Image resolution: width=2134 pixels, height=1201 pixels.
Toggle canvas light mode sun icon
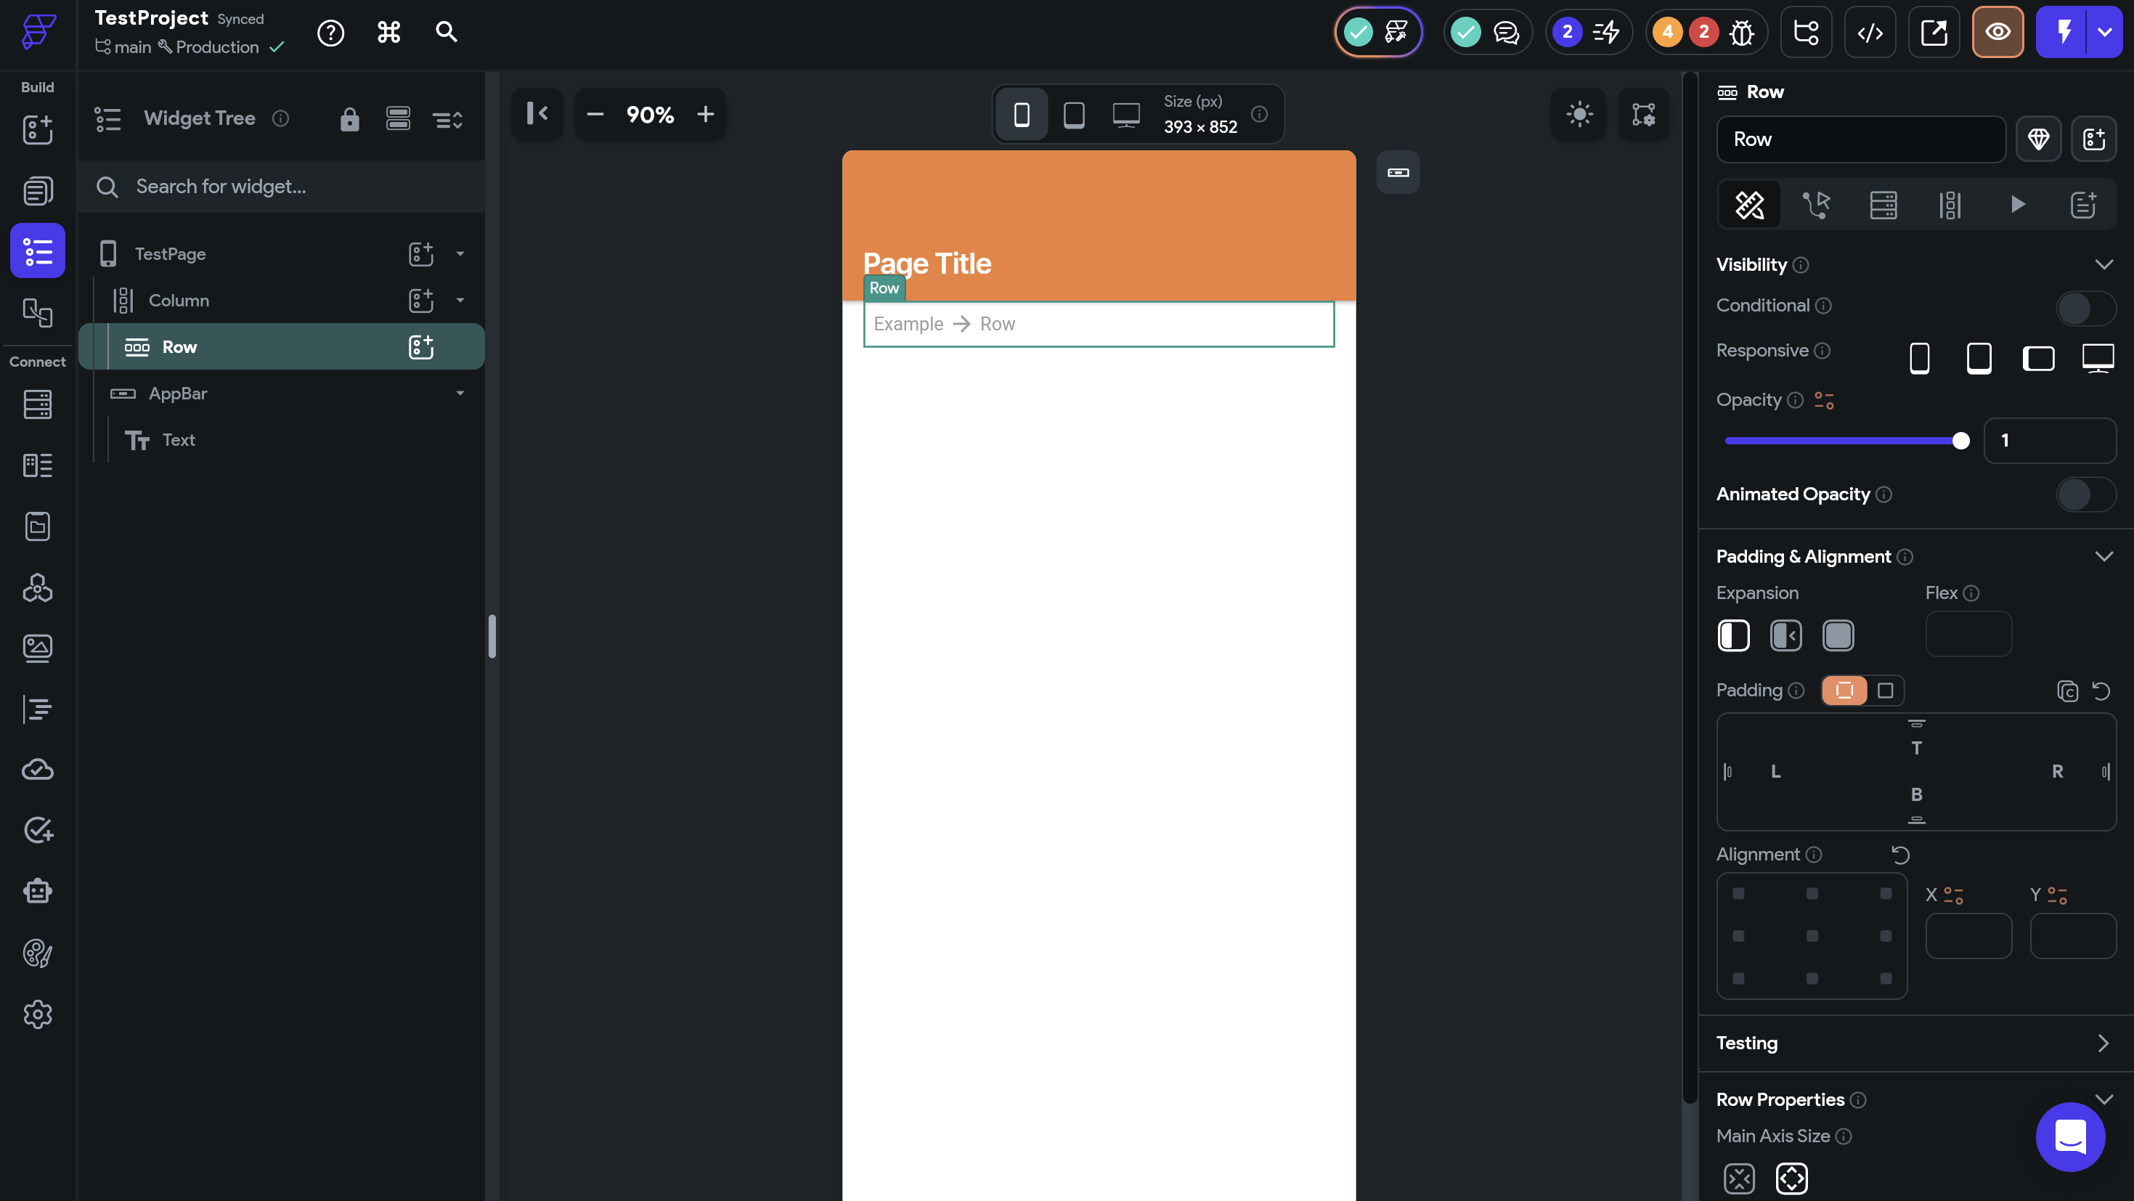pos(1579,114)
